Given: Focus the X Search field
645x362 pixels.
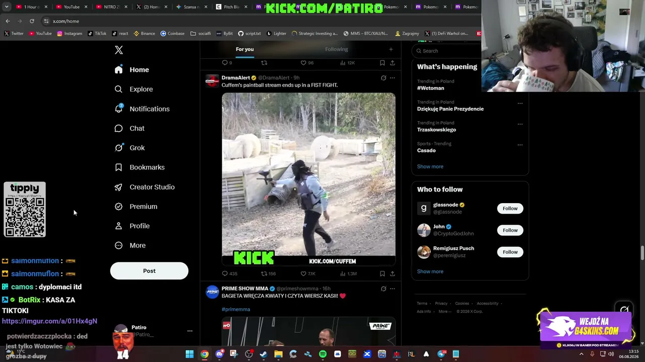Looking at the screenshot, I should pos(447,51).
